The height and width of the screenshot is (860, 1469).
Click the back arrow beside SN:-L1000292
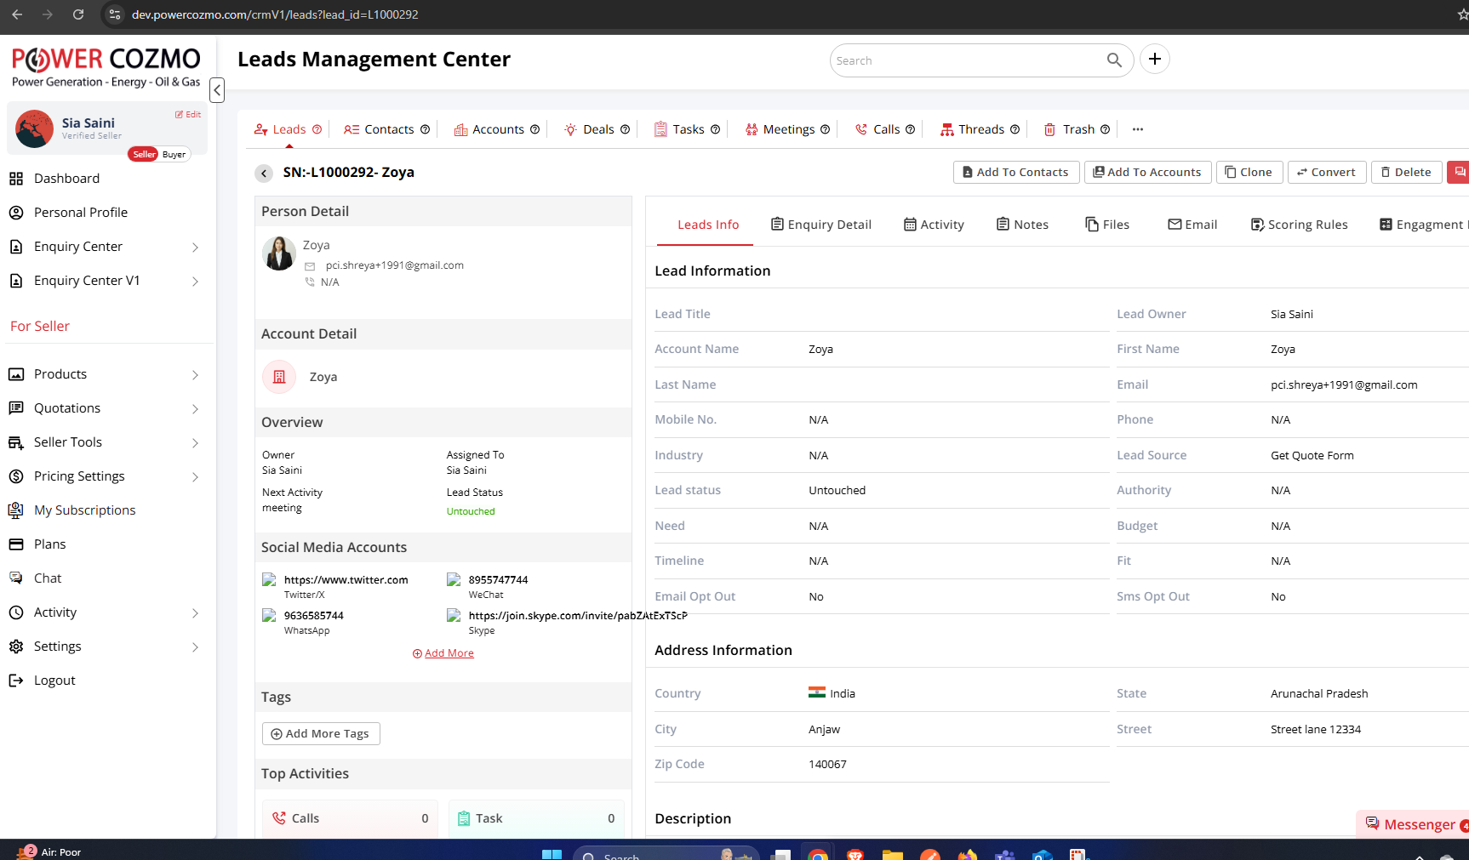click(x=264, y=174)
